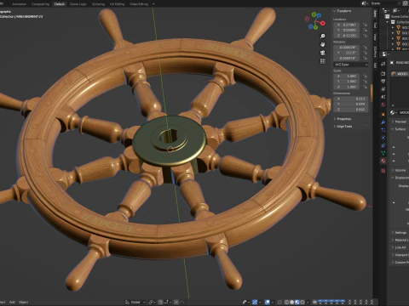Open the Output properties tab icon
The width and height of the screenshot is (409, 306).
click(383, 82)
